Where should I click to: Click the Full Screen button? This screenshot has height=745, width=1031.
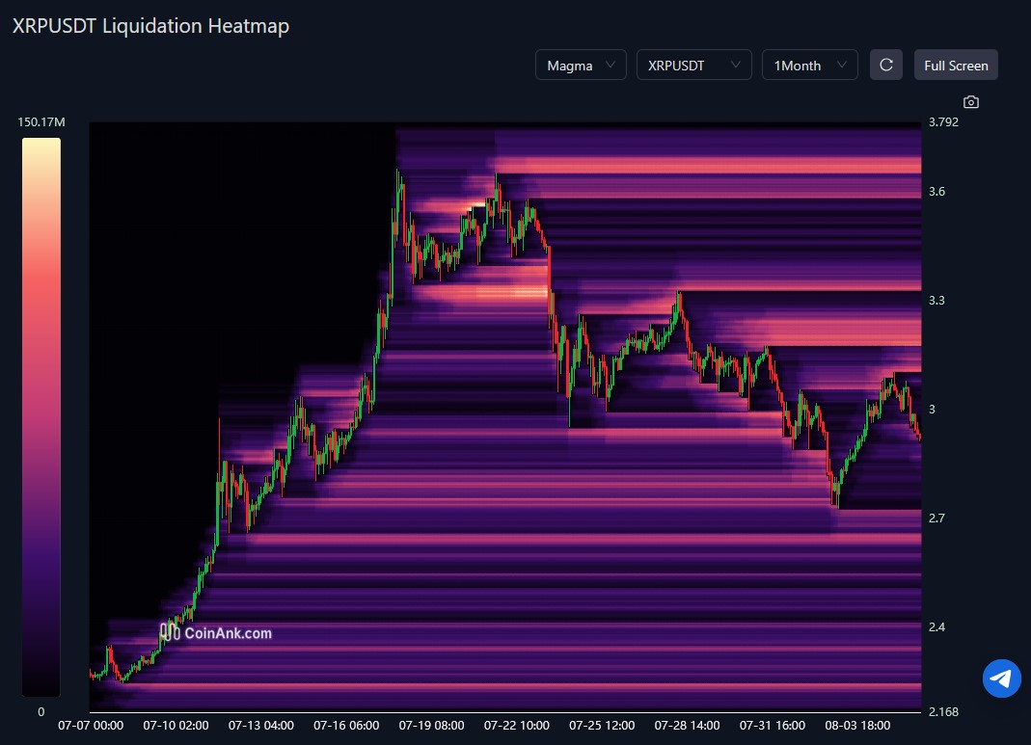pos(956,65)
